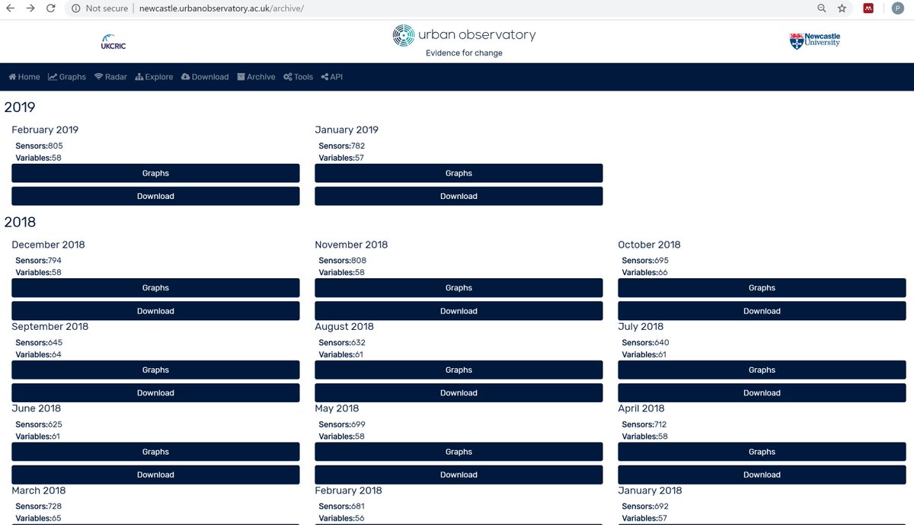Click the Variables:66 value

coord(644,273)
